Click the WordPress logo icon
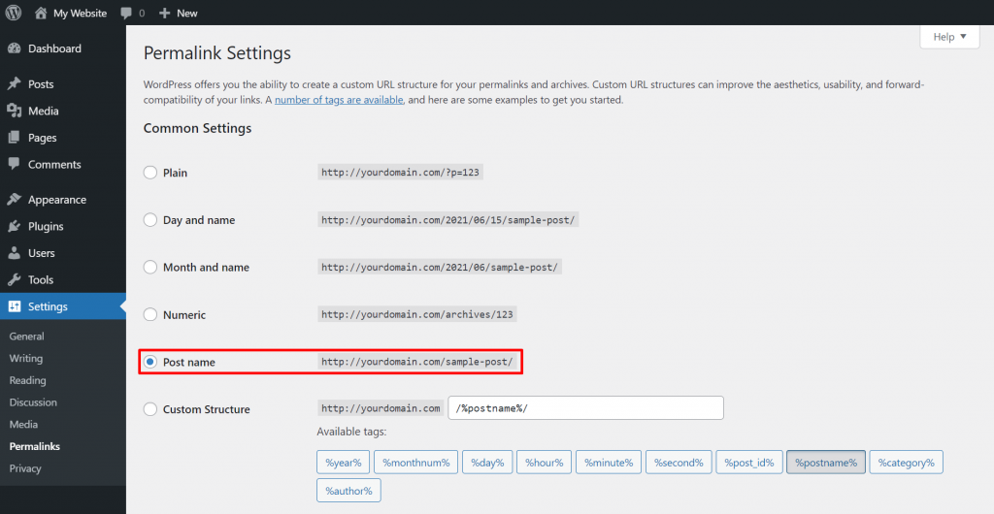This screenshot has width=994, height=514. 14,13
